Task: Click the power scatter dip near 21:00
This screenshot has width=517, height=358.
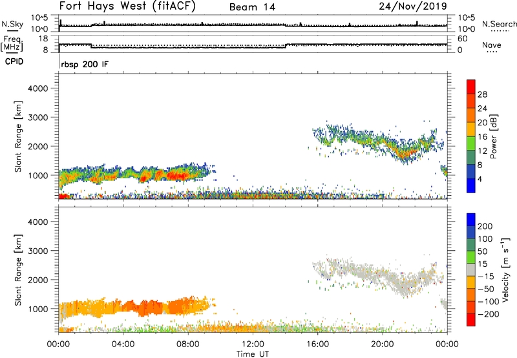Action: [404, 154]
